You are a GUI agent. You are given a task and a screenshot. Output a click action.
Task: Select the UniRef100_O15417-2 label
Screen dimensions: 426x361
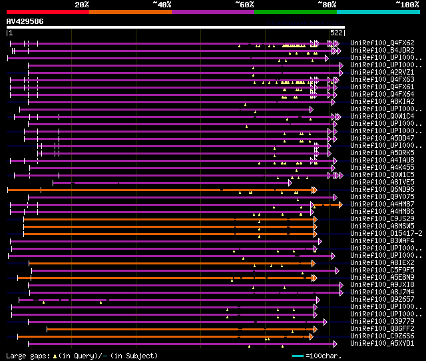point(386,234)
